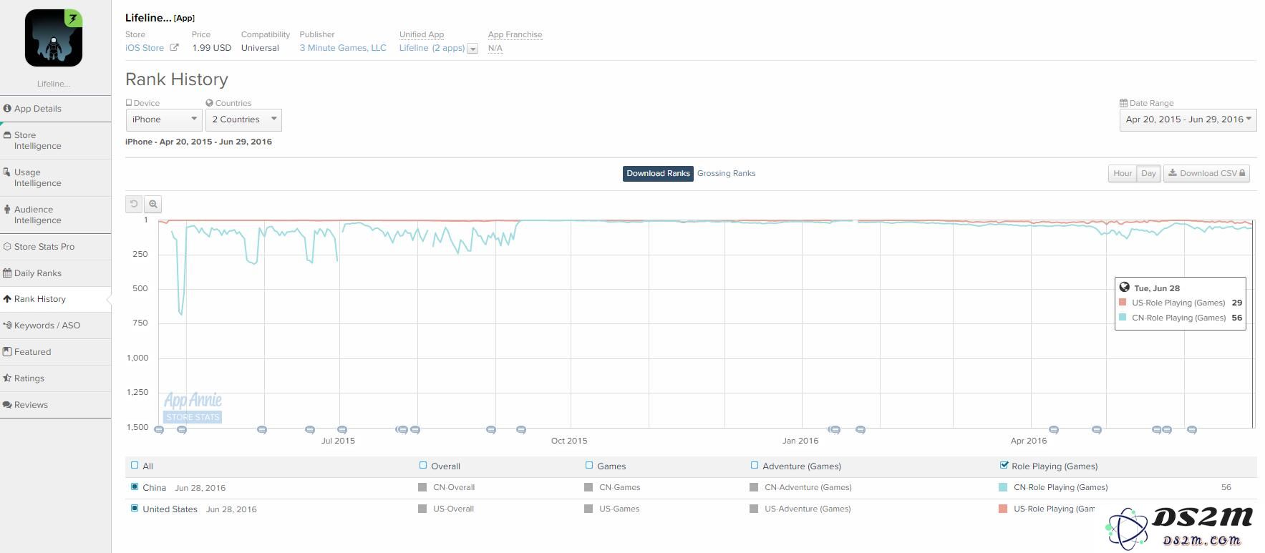This screenshot has width=1265, height=553.
Task: Click US-Adventure (Games) gray swatch
Action: click(x=754, y=509)
